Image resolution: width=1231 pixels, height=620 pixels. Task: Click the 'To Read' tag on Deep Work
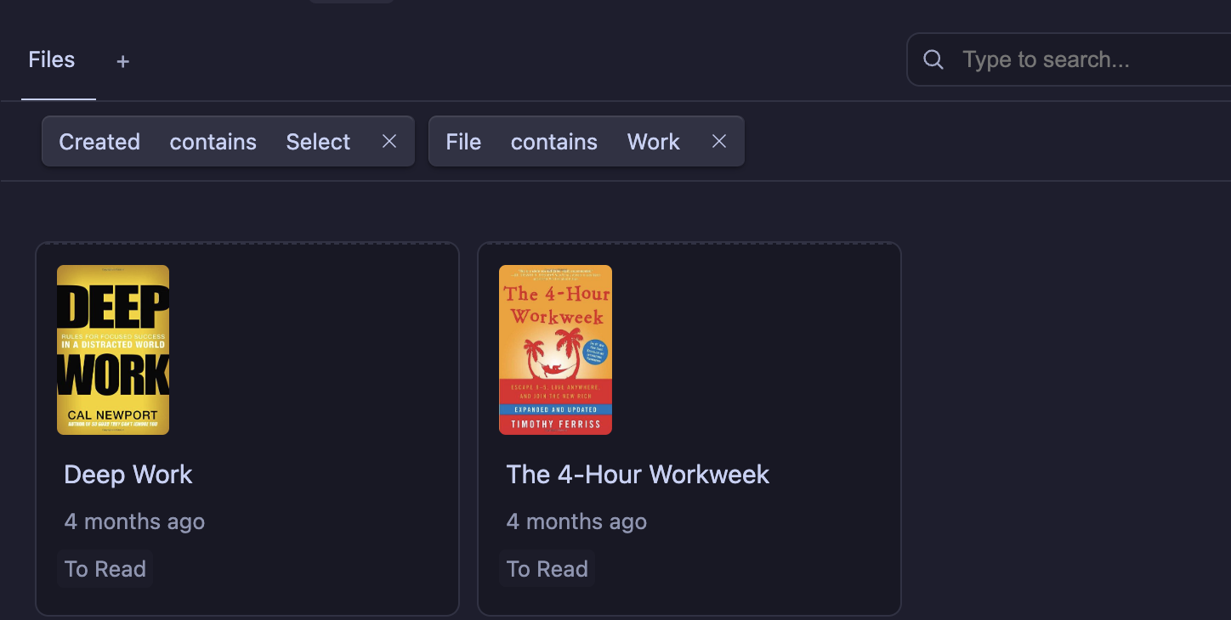point(105,569)
